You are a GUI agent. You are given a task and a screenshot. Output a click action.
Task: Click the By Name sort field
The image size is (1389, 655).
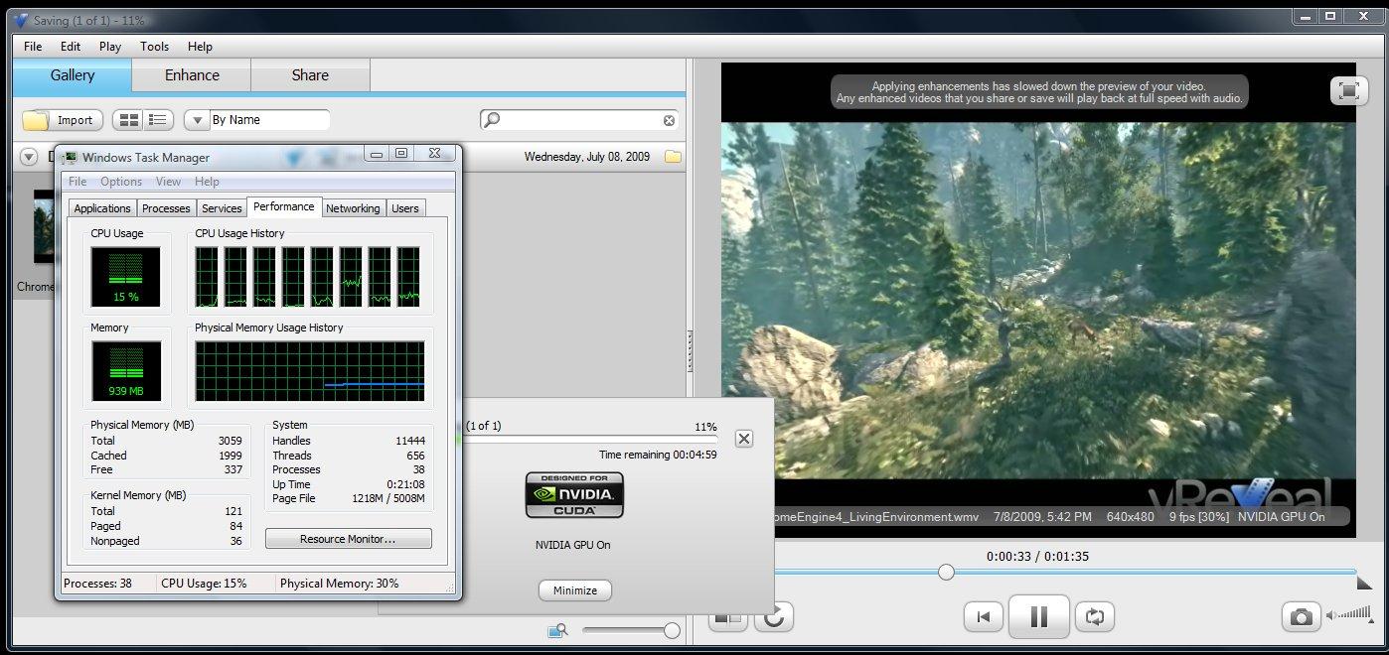click(x=269, y=120)
